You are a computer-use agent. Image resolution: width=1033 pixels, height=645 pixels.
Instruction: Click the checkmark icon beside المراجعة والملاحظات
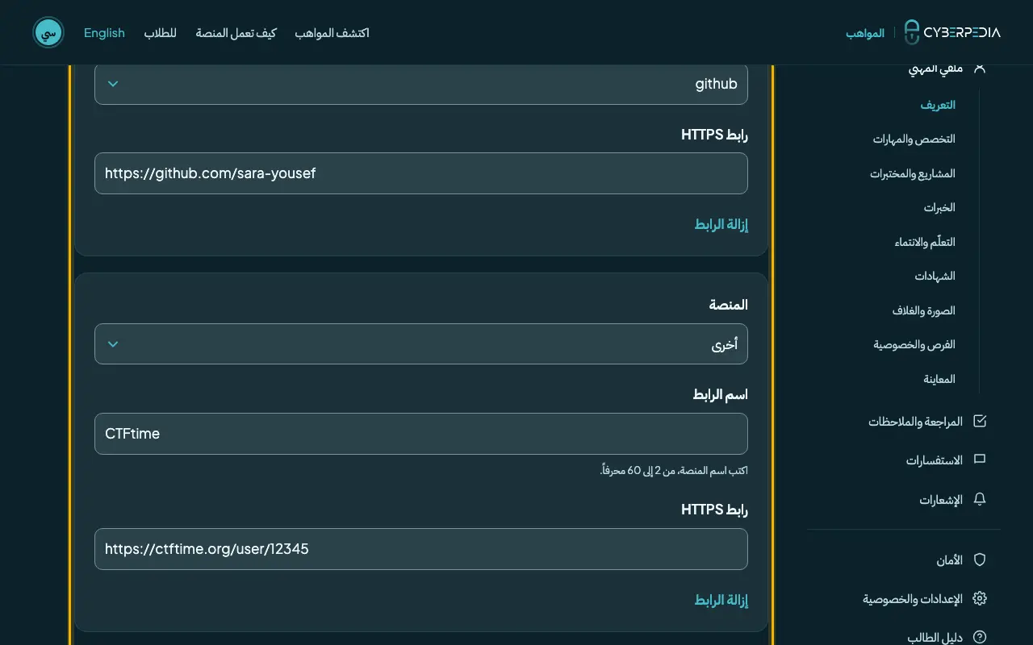click(980, 421)
